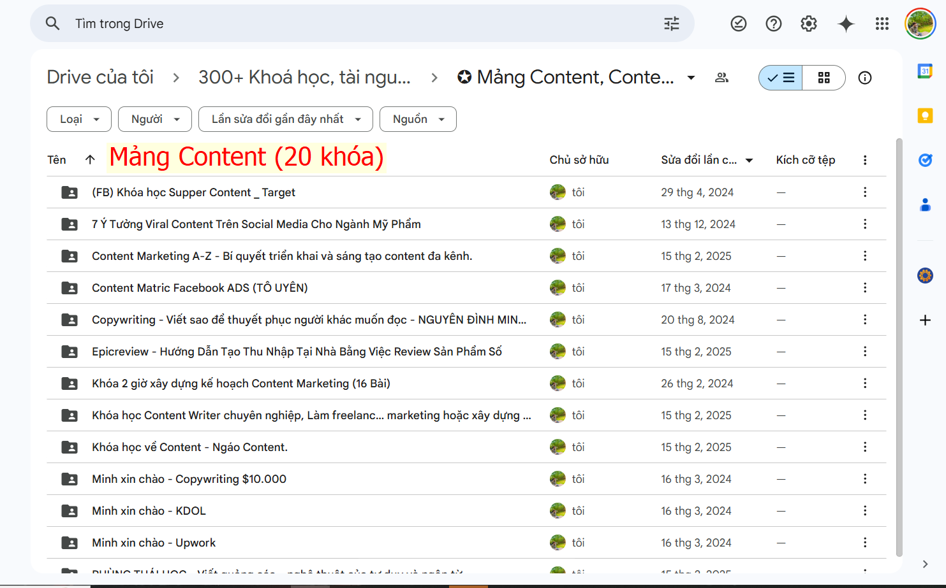This screenshot has width=946, height=588.
Task: Open more actions for Content Matric Facebook ADS
Action: [865, 287]
